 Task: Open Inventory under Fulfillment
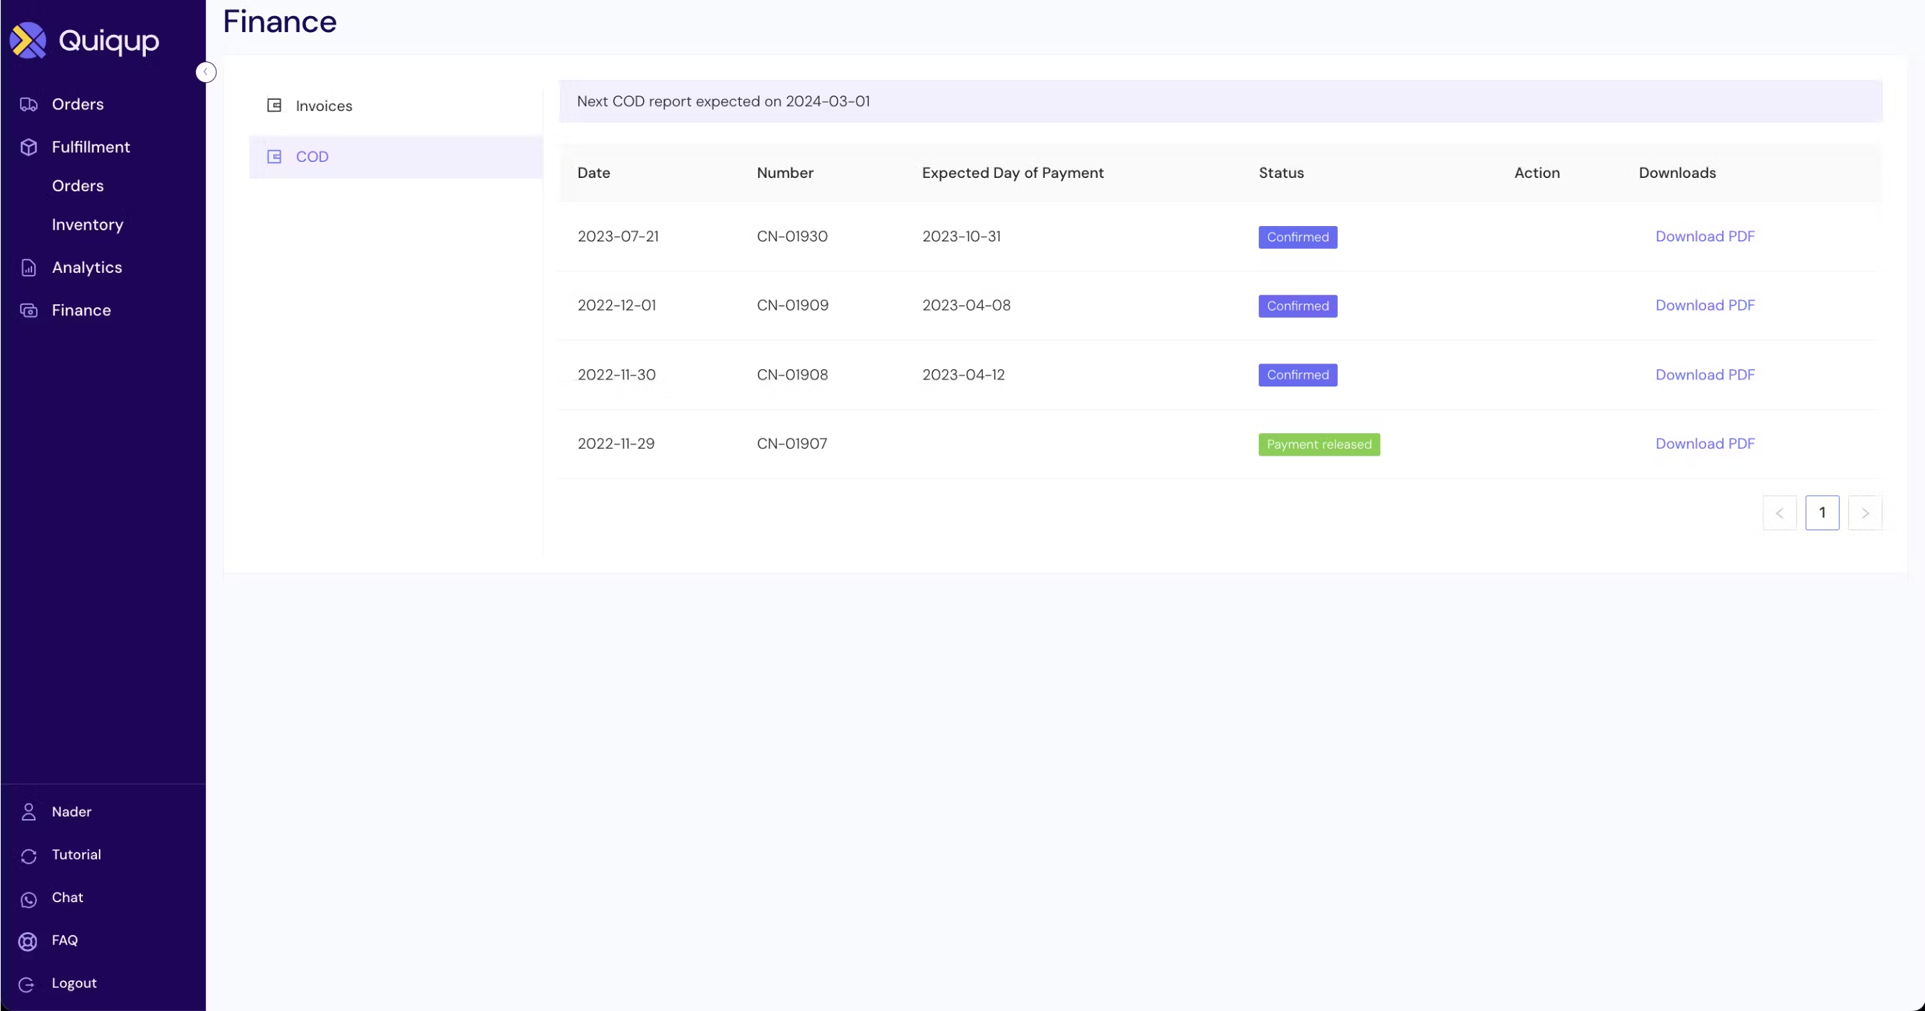(87, 225)
